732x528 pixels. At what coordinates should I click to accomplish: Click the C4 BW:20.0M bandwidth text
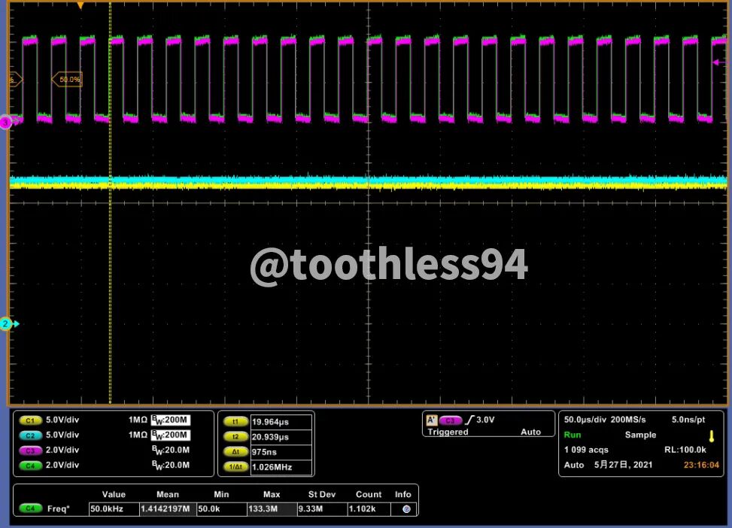pos(170,465)
